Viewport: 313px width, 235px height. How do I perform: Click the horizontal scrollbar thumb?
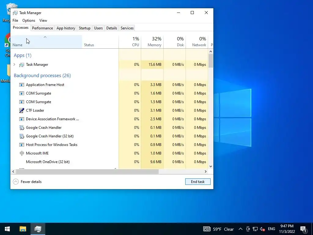[x=87, y=171]
